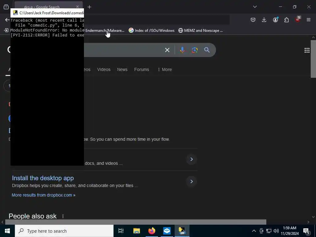Click the page vertical scrollbar thumb
Screen dimensions: 316x237
point(313,59)
